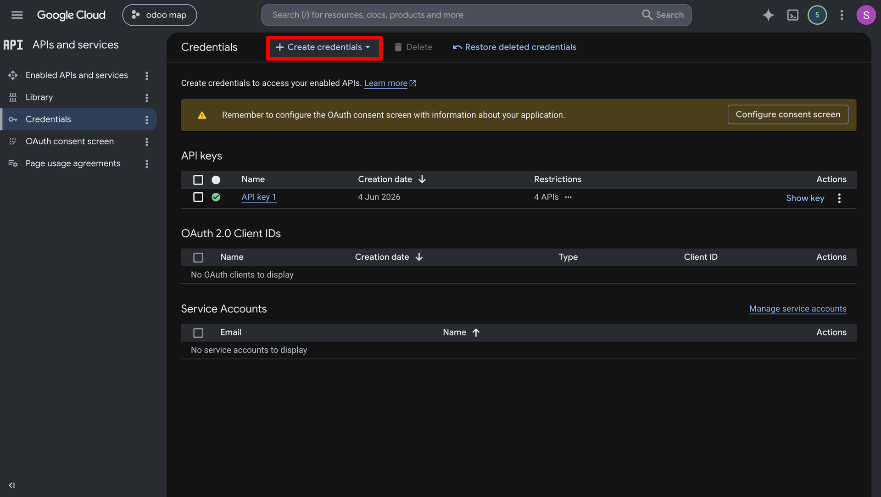Viewport: 881px width, 497px height.
Task: Open more options for Enabled APIs and services
Action: pyautogui.click(x=147, y=75)
